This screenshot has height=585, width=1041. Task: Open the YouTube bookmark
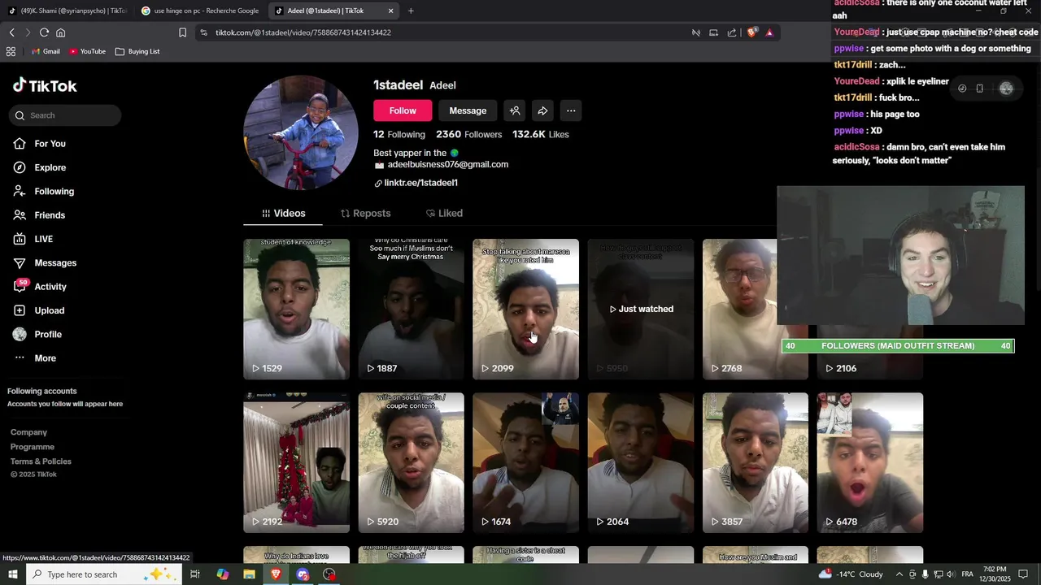87,51
